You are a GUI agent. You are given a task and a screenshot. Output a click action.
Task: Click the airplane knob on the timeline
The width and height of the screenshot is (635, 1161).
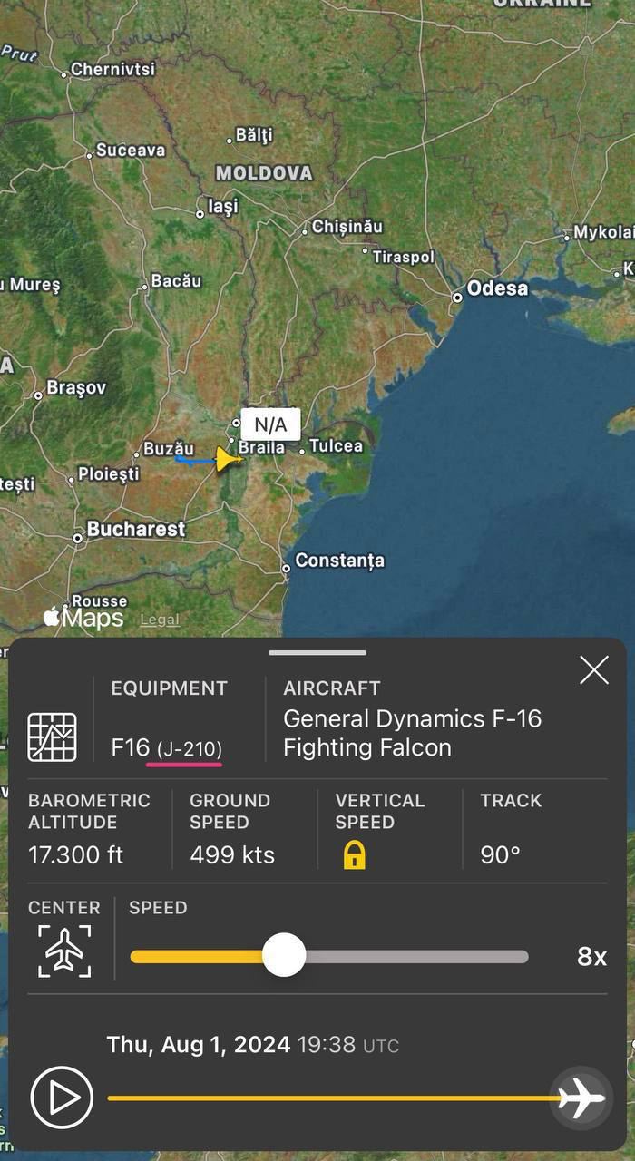pyautogui.click(x=581, y=1098)
